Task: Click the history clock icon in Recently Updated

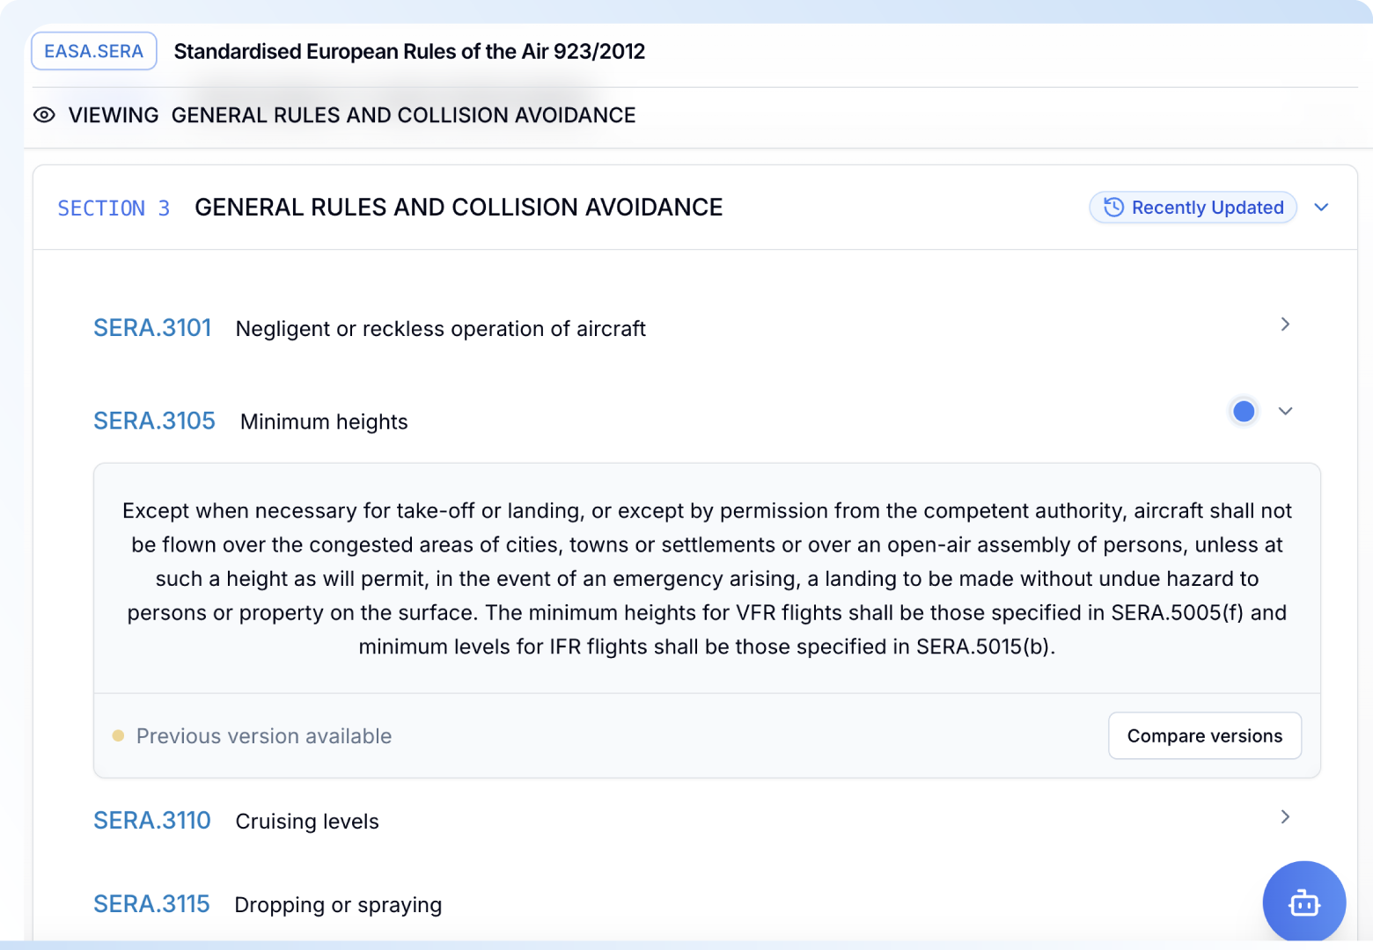Action: [1113, 208]
